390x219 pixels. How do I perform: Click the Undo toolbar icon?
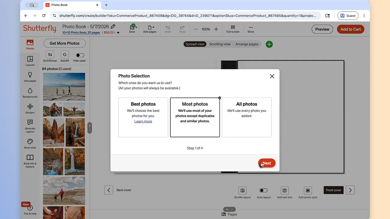pos(168,29)
